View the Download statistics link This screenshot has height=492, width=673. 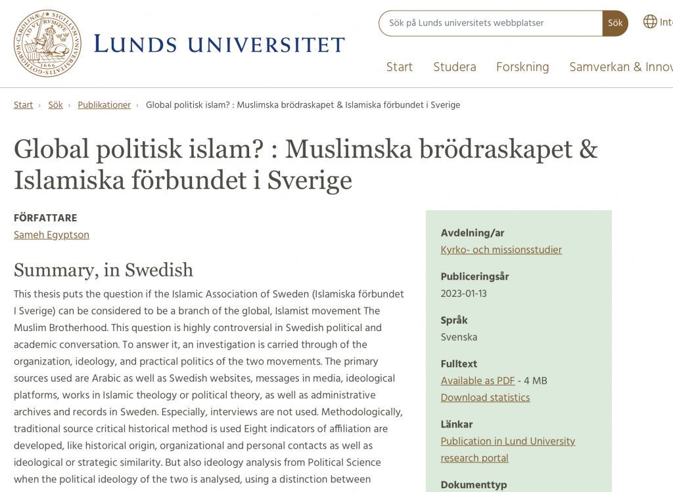[x=485, y=397]
